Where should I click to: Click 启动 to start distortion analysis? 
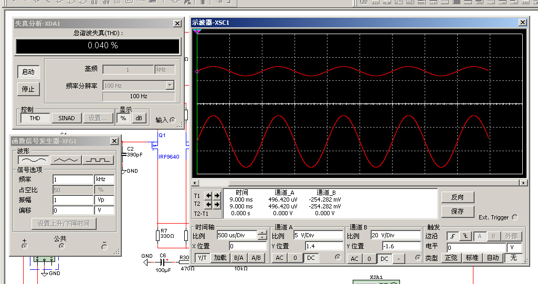28,72
